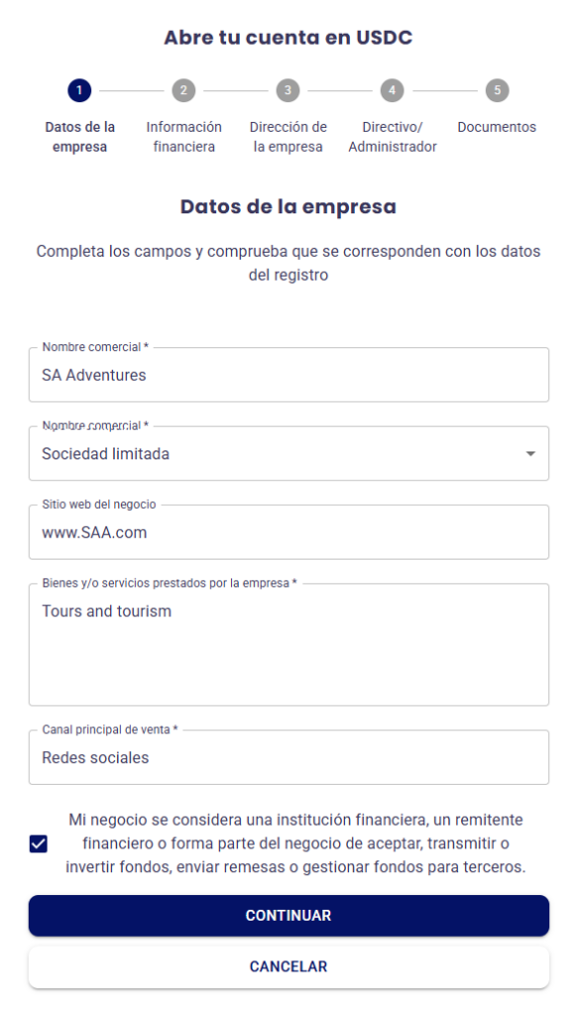
Task: Open the 'Sociedad limitada' dropdown
Action: 288,453
